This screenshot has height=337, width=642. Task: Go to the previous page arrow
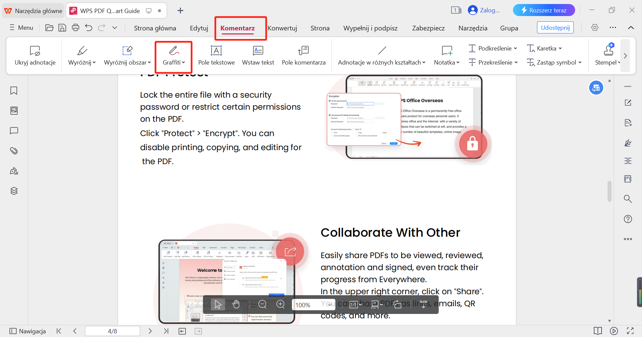tap(75, 331)
